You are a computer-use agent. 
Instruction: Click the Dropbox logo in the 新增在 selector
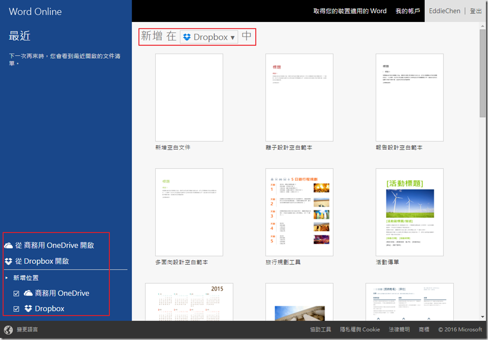coord(187,37)
